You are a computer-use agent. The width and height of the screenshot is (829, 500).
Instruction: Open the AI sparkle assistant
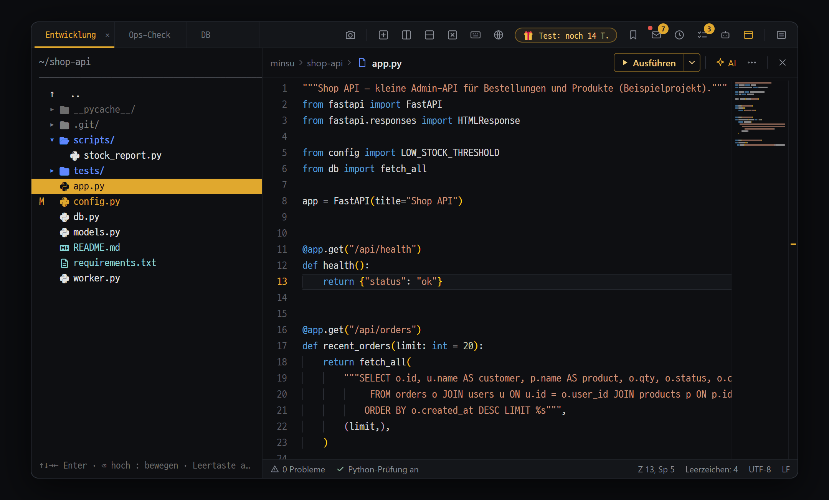[x=726, y=63]
